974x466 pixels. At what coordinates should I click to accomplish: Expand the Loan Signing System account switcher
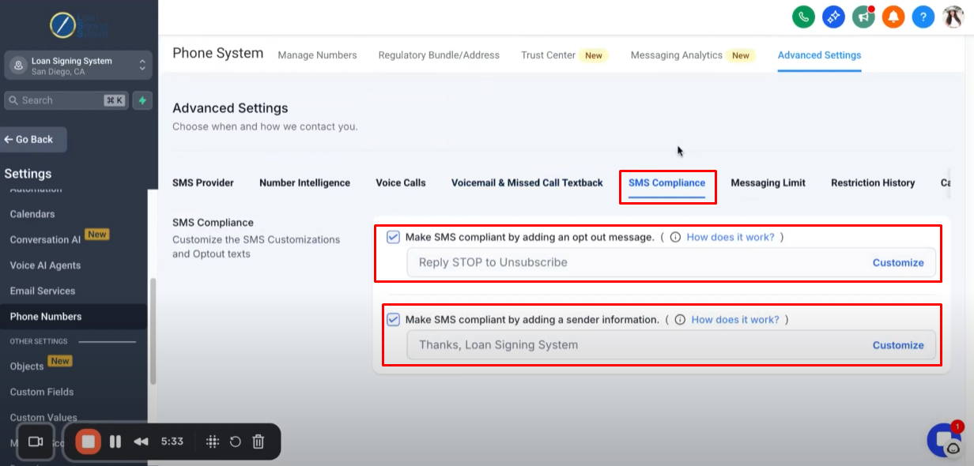click(x=78, y=66)
